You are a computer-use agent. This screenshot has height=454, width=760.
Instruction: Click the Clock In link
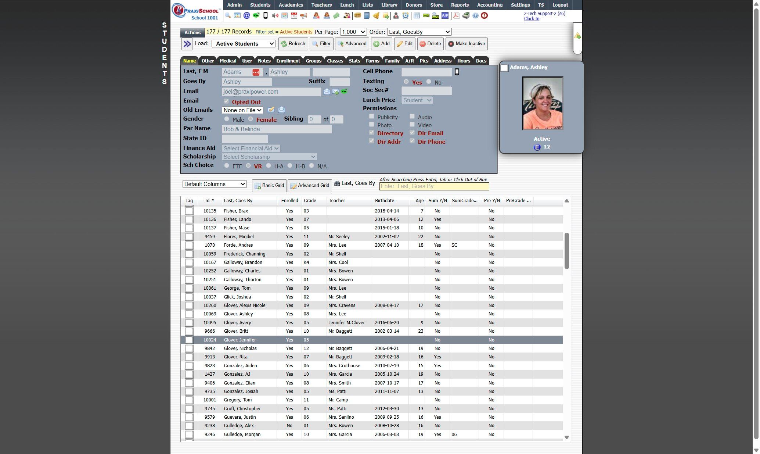tap(531, 19)
